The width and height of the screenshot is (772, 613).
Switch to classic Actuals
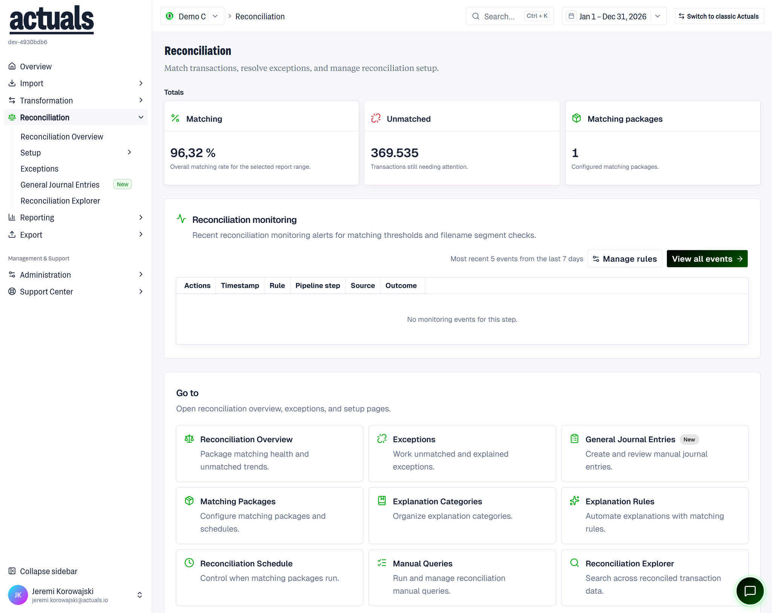click(x=719, y=16)
